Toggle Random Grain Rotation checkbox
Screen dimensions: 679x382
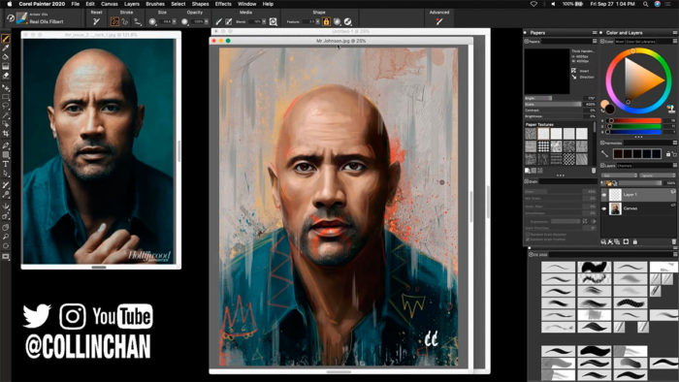528,235
